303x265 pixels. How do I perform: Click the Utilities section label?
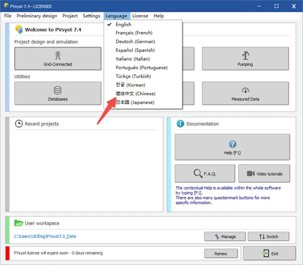tap(22, 77)
